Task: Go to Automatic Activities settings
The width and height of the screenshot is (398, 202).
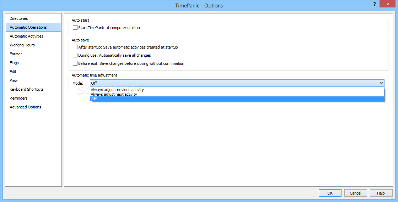Action: tap(33, 36)
